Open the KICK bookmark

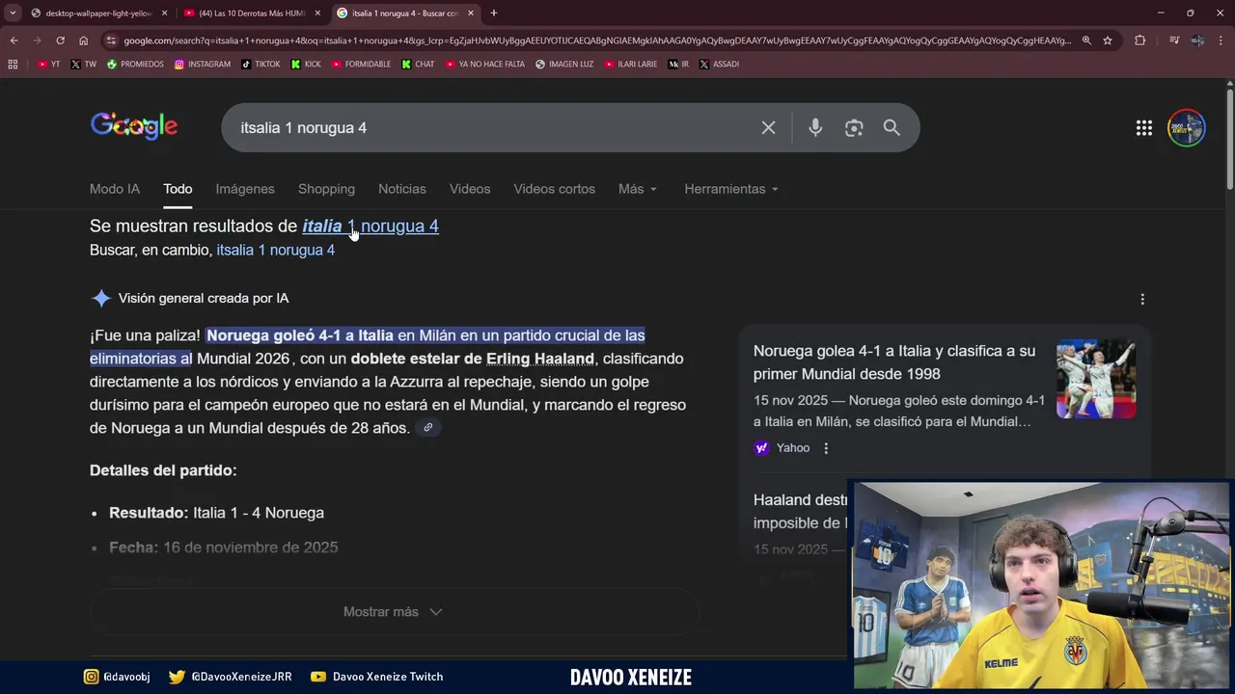(307, 64)
